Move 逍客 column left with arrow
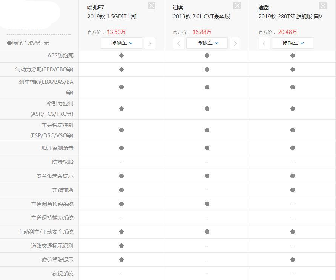The height and width of the screenshot is (280, 336). 178,43
